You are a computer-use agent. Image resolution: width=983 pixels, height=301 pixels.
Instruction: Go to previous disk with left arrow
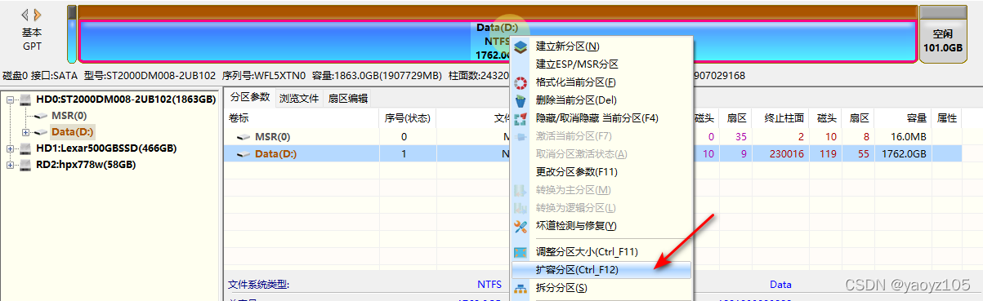(x=25, y=15)
